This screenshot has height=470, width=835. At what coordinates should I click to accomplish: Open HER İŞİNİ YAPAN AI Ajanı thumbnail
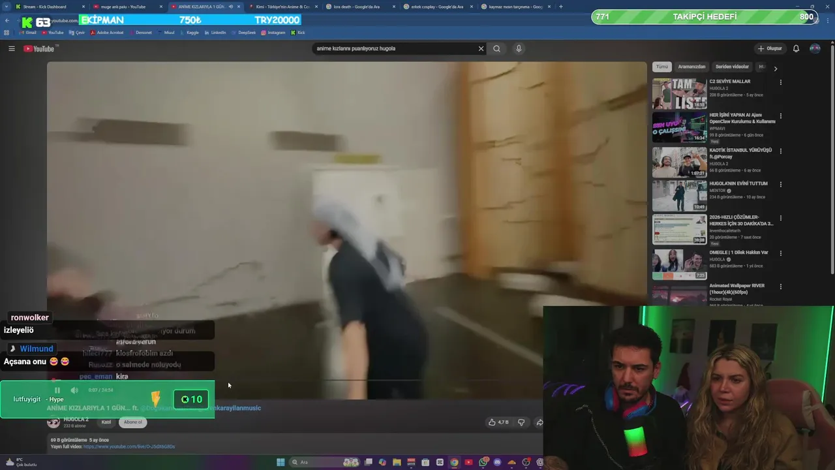tap(679, 127)
